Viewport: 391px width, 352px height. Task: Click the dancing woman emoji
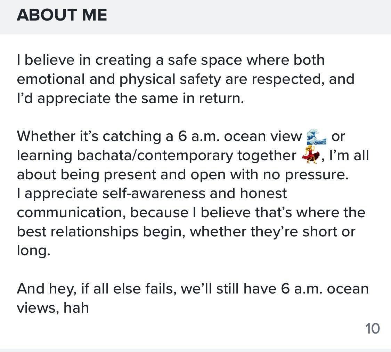tap(311, 155)
